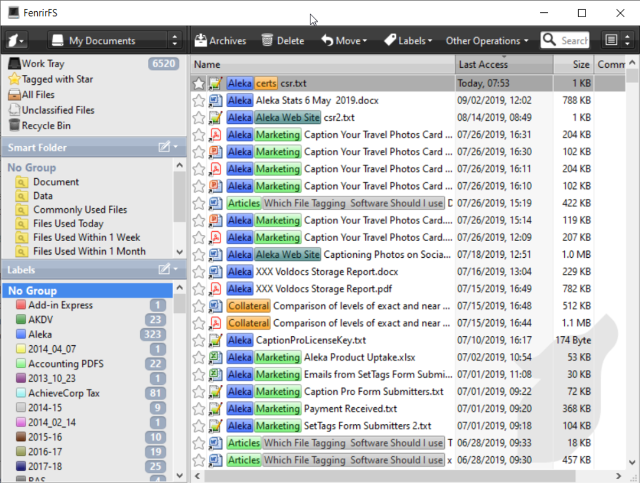Screen dimensions: 640x483
Task: Open the My Documents profile dropdown
Action: pos(115,41)
